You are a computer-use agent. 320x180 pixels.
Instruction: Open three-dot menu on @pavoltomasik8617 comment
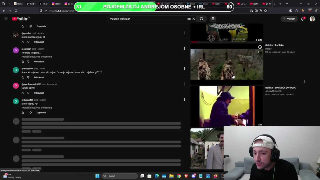[184, 84]
